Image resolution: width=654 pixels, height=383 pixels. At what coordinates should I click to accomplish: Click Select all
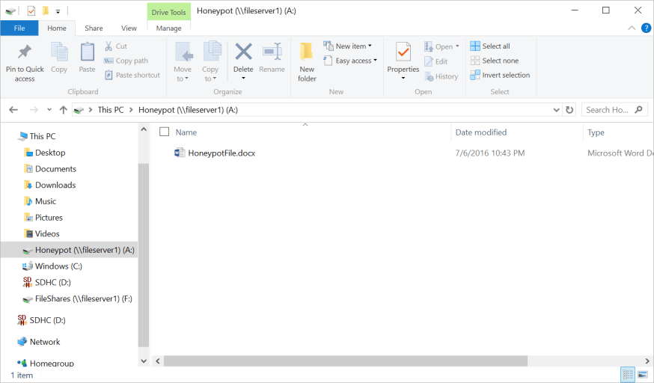coord(489,46)
